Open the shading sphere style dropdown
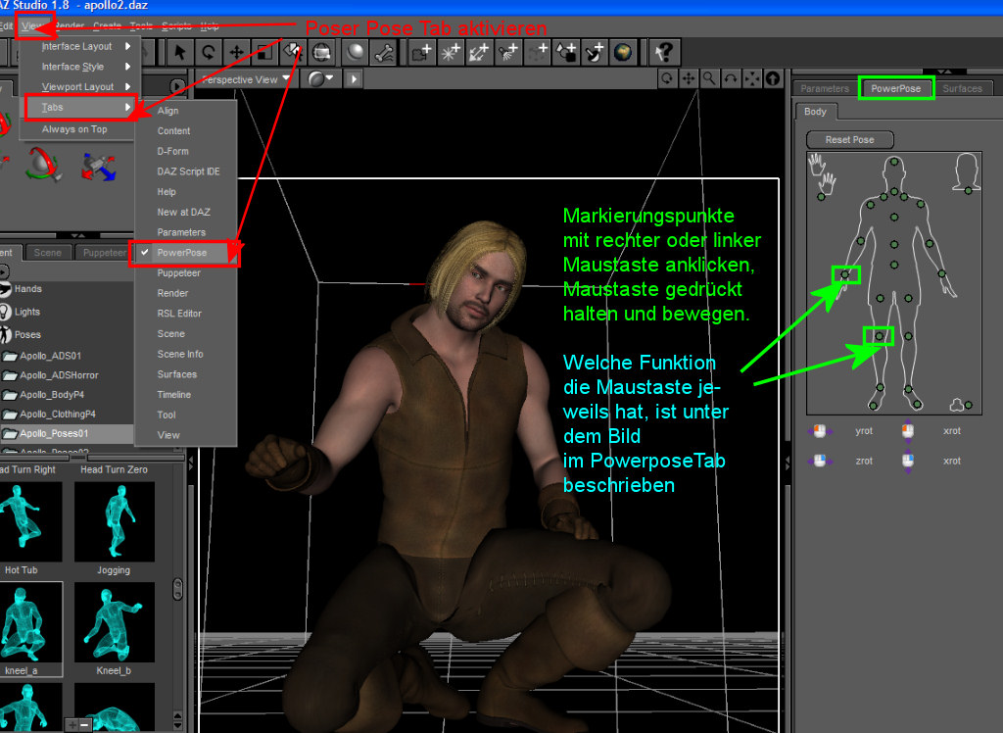 tap(320, 78)
